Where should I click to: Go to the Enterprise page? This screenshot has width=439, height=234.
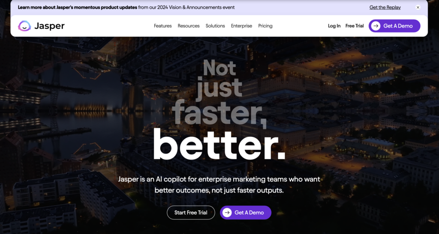[x=241, y=26]
